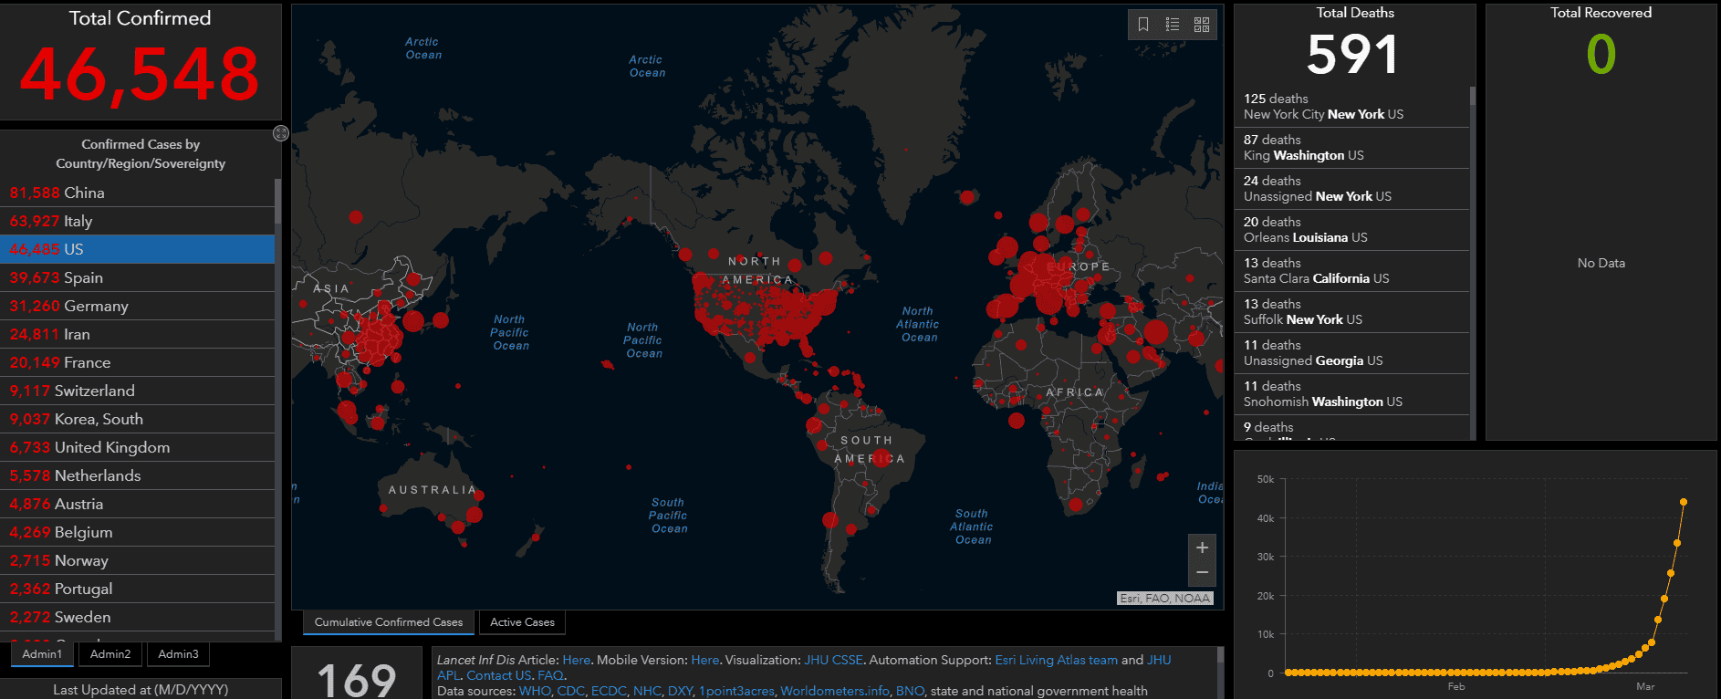Select Austria row with 4,876 cases
The height and width of the screenshot is (699, 1721).
tap(137, 504)
